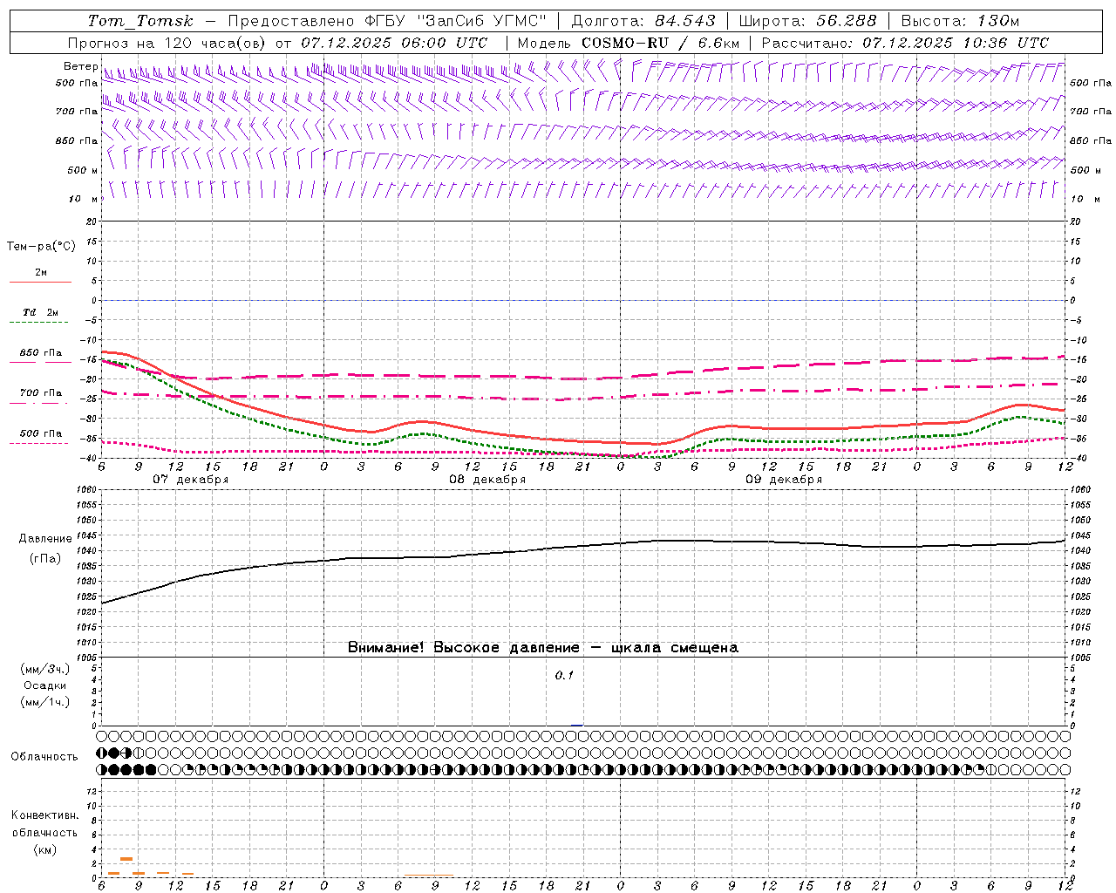Click the '(км)' unit label
This screenshot has width=1116, height=893.
(45, 849)
